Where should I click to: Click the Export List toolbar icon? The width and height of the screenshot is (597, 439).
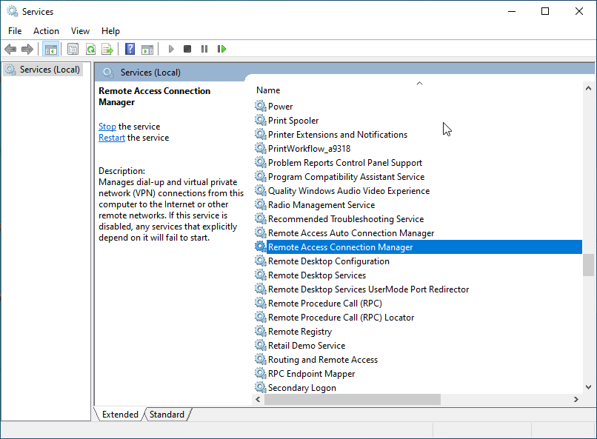(x=107, y=49)
